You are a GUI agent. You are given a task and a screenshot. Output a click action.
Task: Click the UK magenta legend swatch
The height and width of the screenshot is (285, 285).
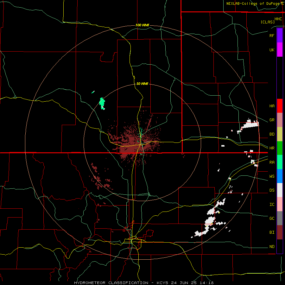coord(280,50)
